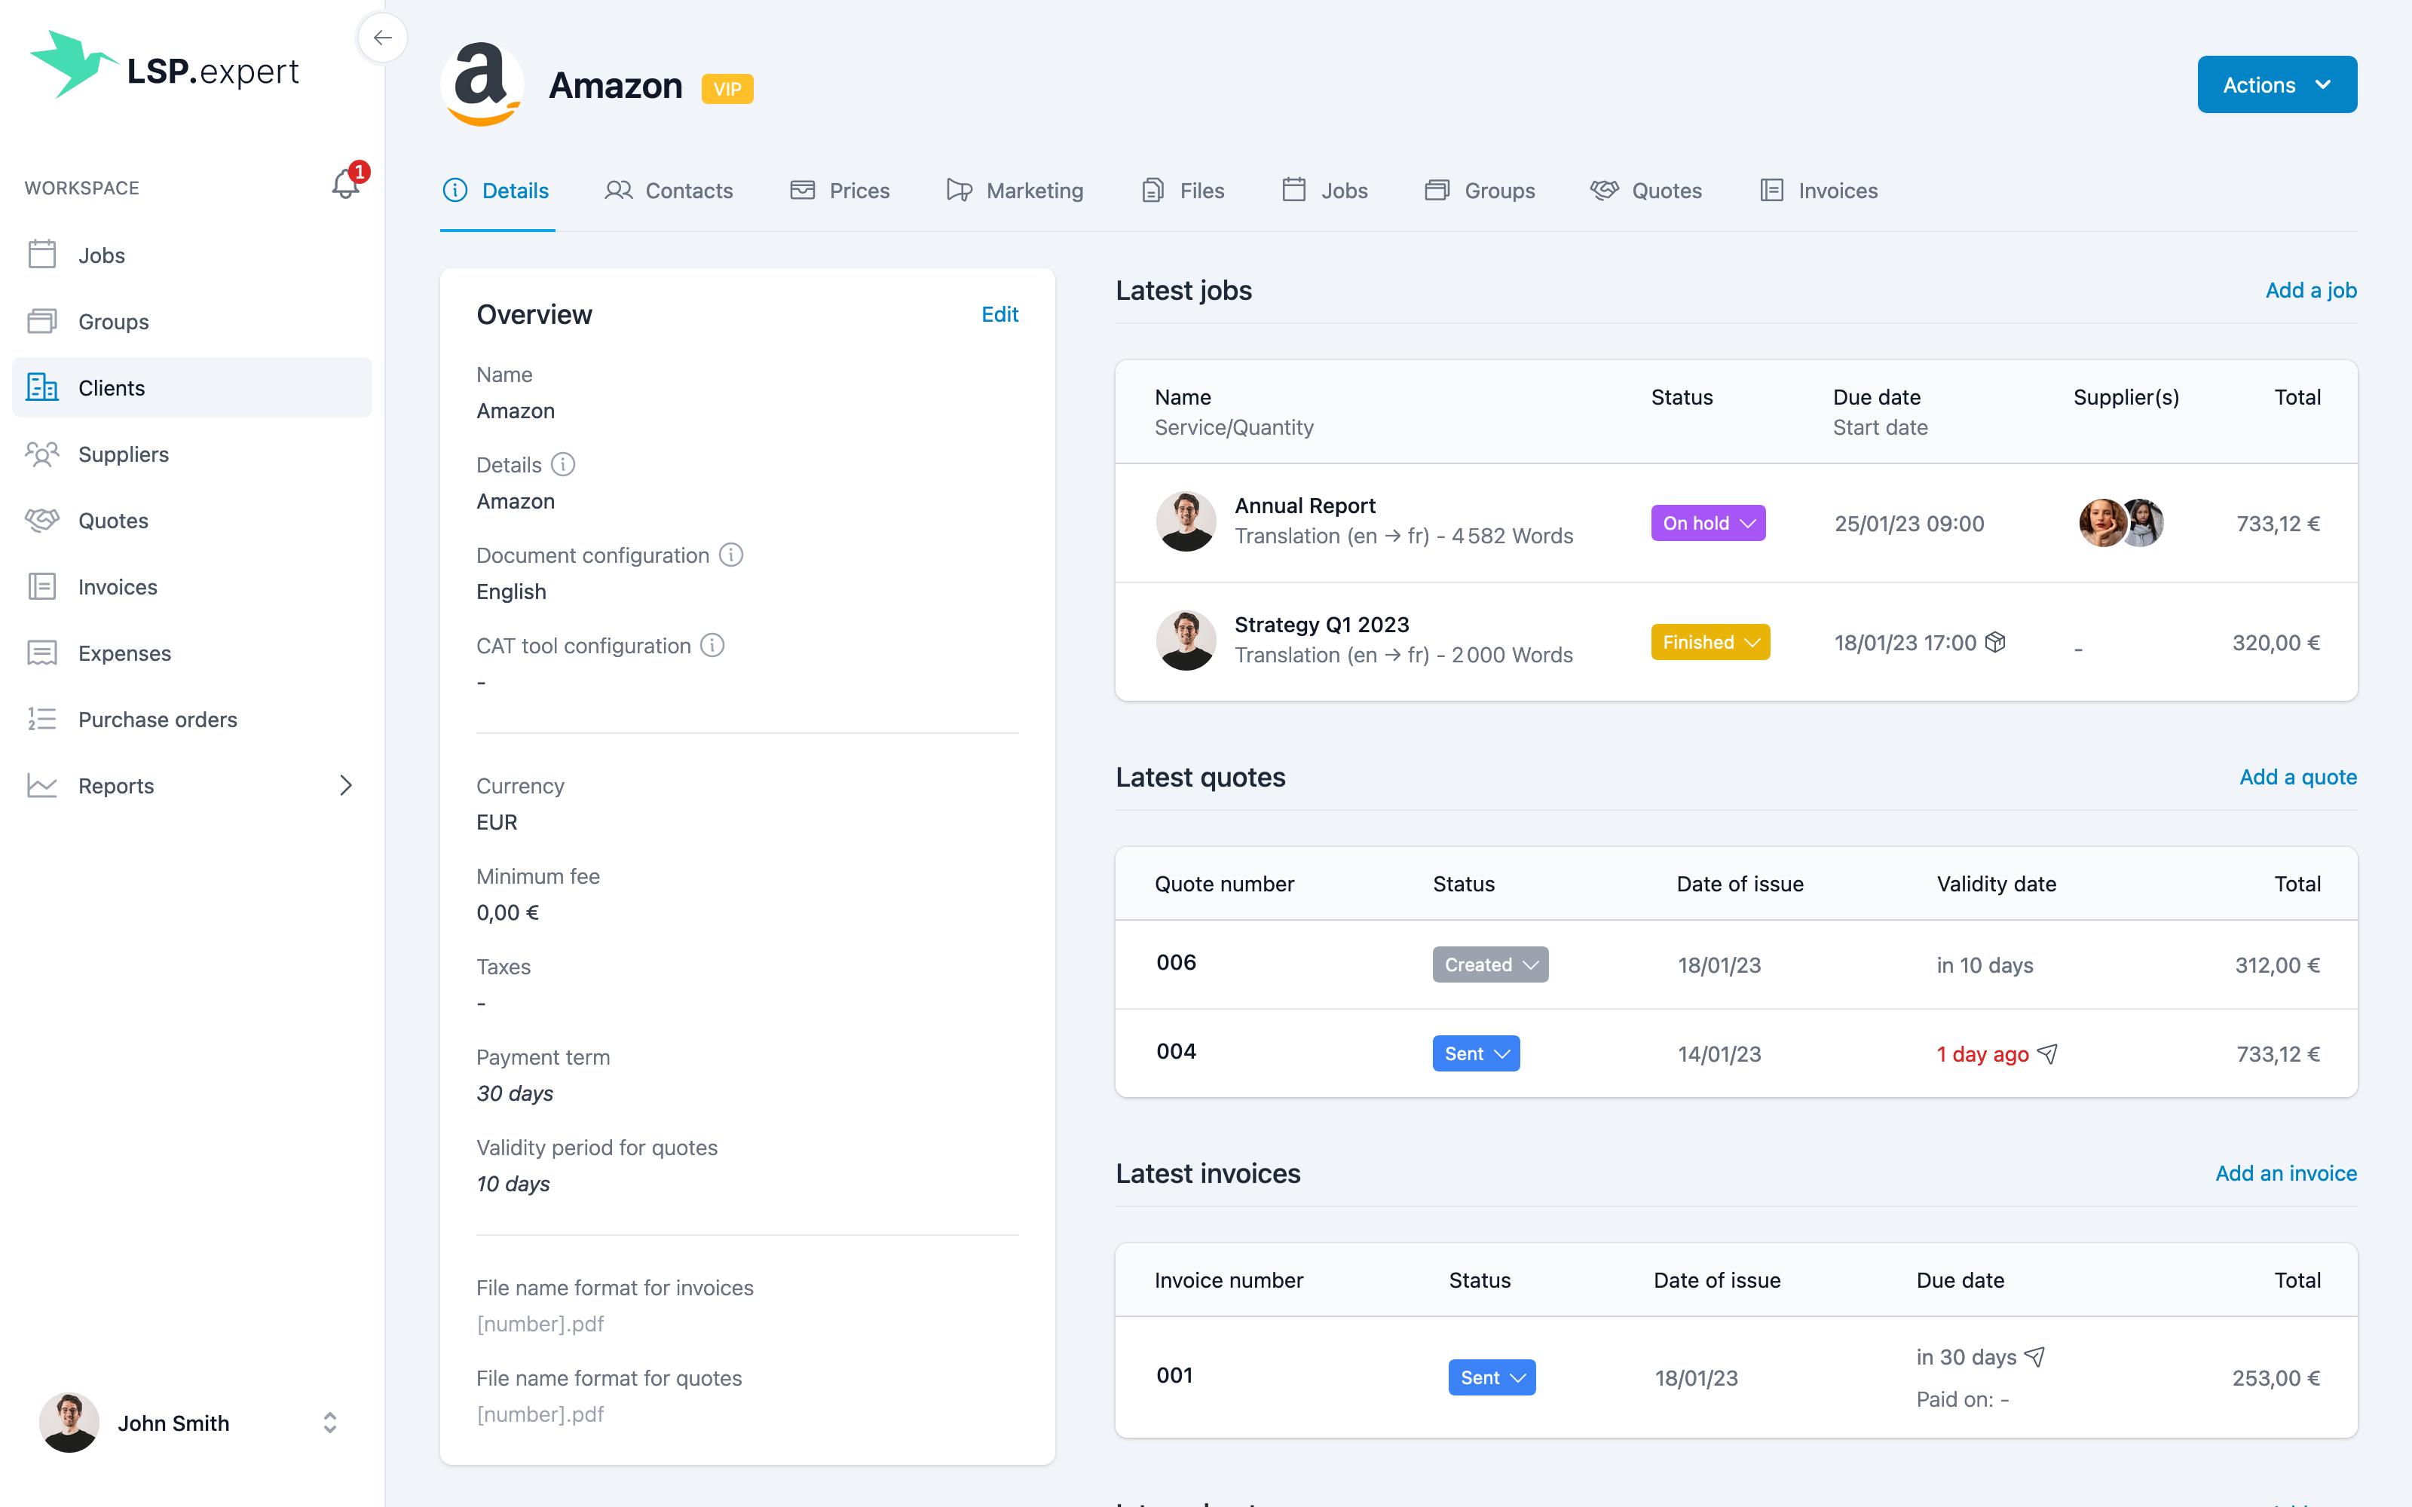Click the back arrow collapse button

pyautogui.click(x=381, y=38)
